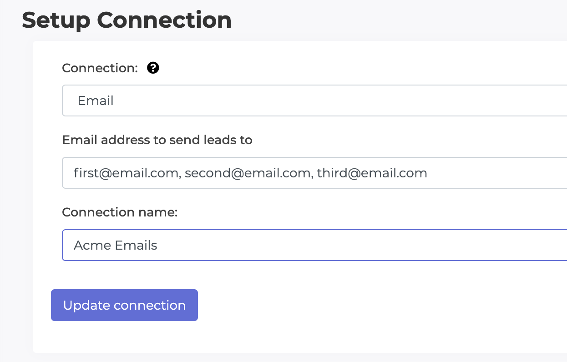Click the Connection: label text

point(99,68)
